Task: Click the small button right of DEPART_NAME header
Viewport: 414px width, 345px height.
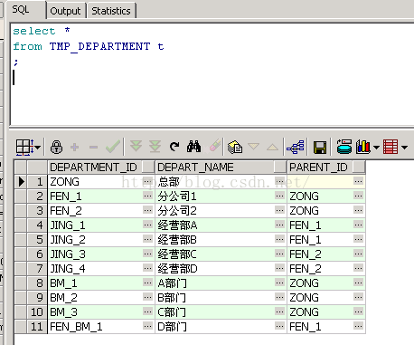Action: (x=280, y=168)
